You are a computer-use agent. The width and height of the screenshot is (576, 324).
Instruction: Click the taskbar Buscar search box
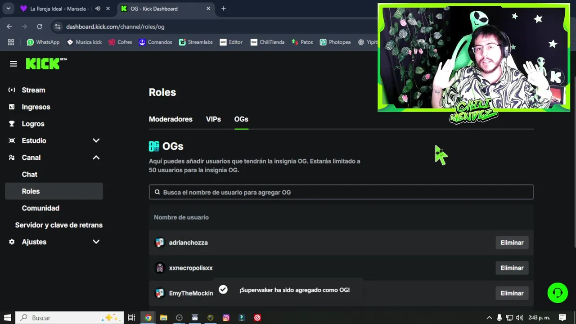[70, 318]
